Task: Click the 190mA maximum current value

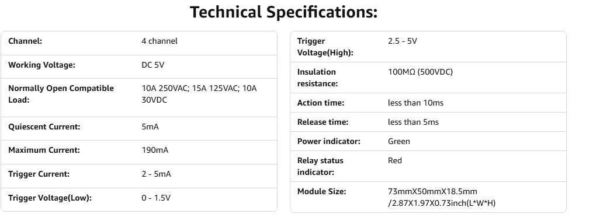Action: tap(155, 150)
